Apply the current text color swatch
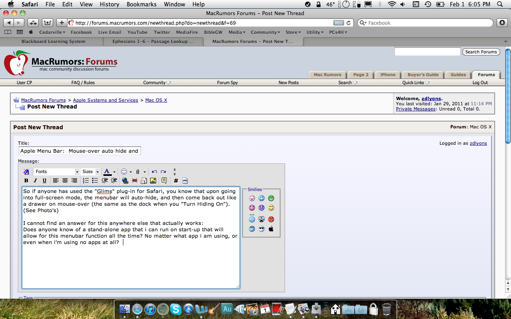The width and height of the screenshot is (511, 319). 107,172
